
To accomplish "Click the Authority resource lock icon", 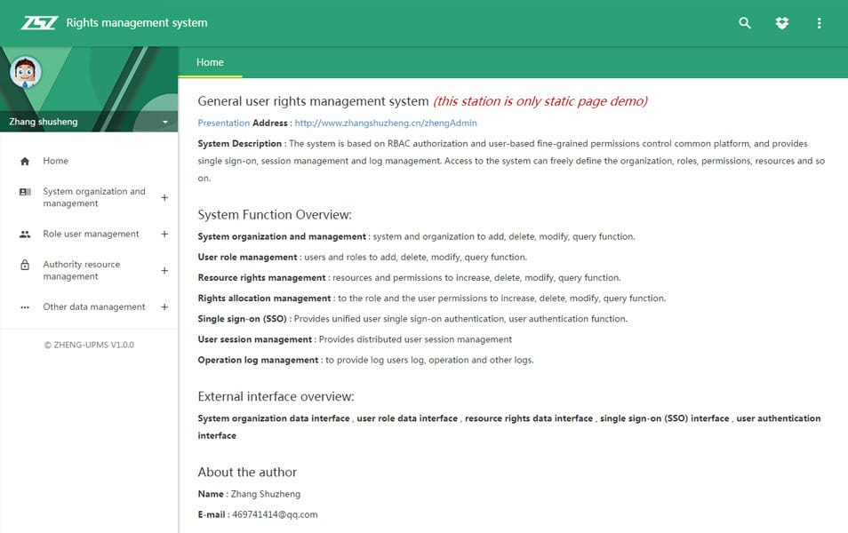I will pyautogui.click(x=25, y=265).
